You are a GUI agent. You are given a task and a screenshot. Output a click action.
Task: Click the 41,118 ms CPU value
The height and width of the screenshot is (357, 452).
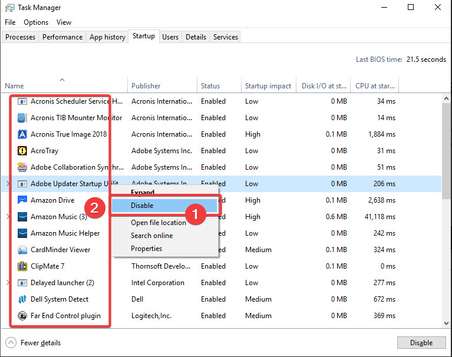[380, 217]
